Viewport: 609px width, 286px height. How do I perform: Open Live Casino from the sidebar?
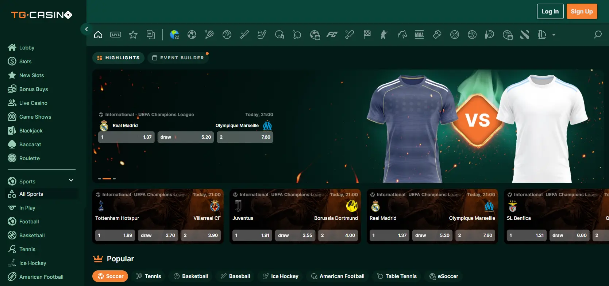coord(33,103)
